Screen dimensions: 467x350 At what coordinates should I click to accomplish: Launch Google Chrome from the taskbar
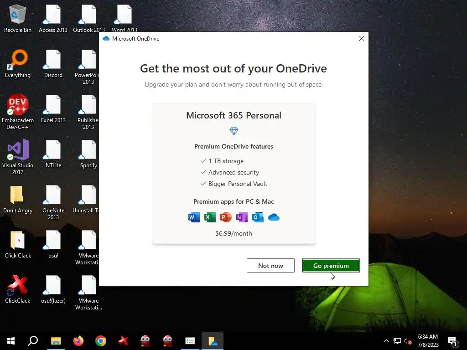101,341
